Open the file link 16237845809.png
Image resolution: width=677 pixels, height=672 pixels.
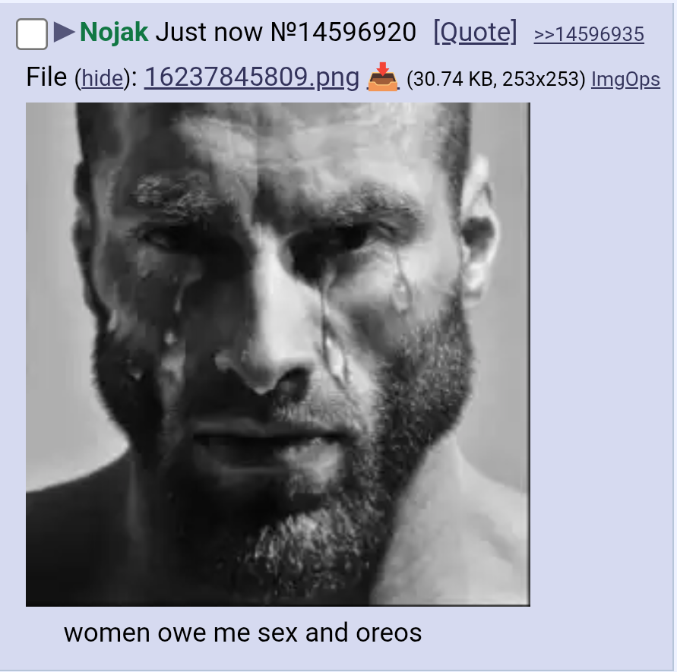click(252, 77)
